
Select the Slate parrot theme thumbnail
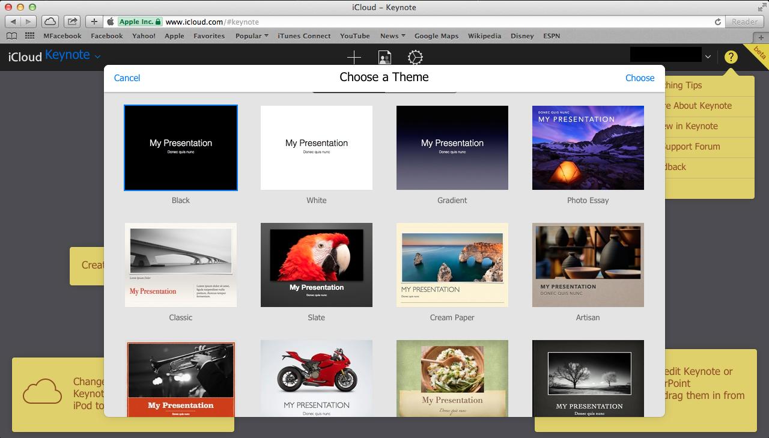click(317, 265)
